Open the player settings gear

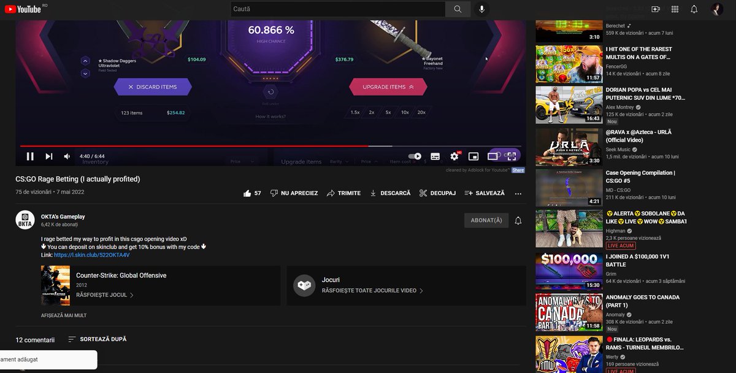pyautogui.click(x=454, y=156)
